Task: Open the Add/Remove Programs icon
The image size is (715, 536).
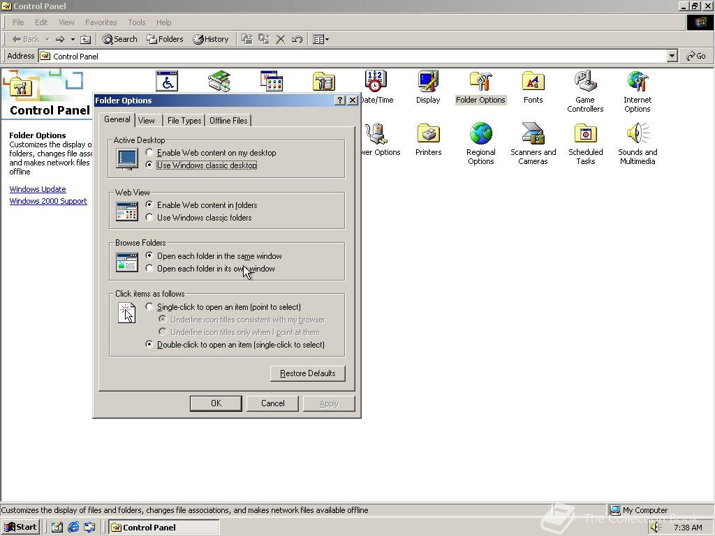Action: click(x=272, y=81)
